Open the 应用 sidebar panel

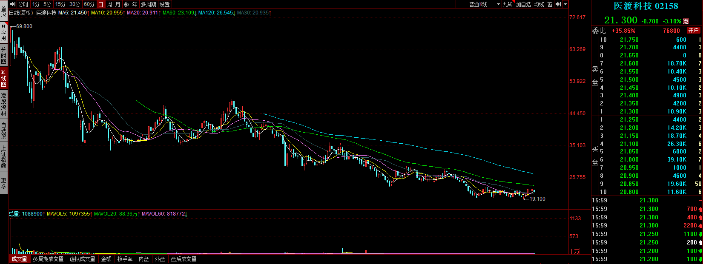(x=4, y=32)
